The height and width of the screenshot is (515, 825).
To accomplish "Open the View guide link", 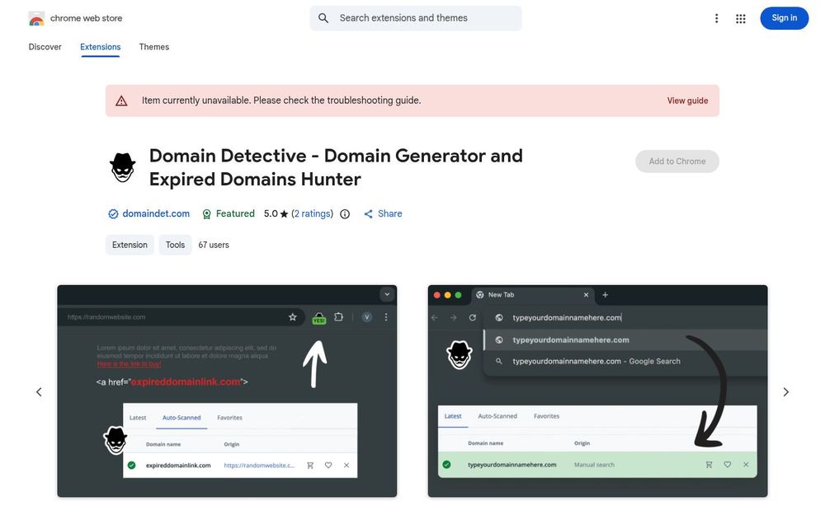I will tap(687, 101).
